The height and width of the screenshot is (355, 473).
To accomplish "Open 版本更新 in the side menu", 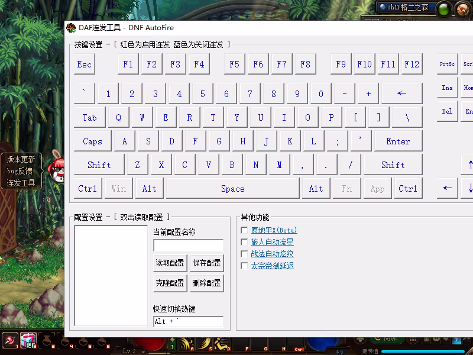I will pos(21,159).
